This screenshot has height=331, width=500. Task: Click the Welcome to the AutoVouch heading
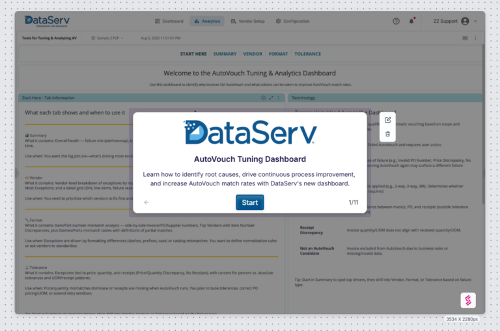pyautogui.click(x=250, y=73)
